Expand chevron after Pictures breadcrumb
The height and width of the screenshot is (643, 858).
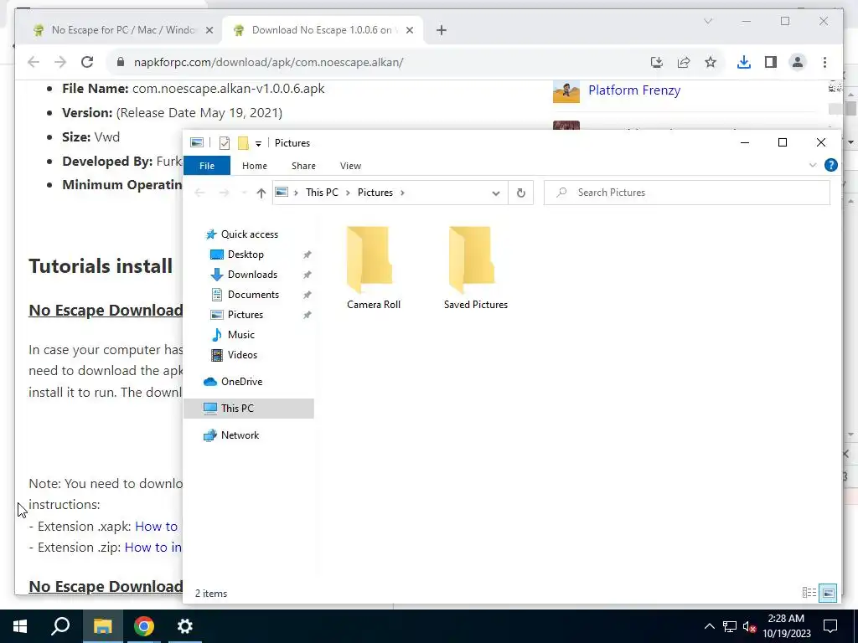tap(403, 193)
